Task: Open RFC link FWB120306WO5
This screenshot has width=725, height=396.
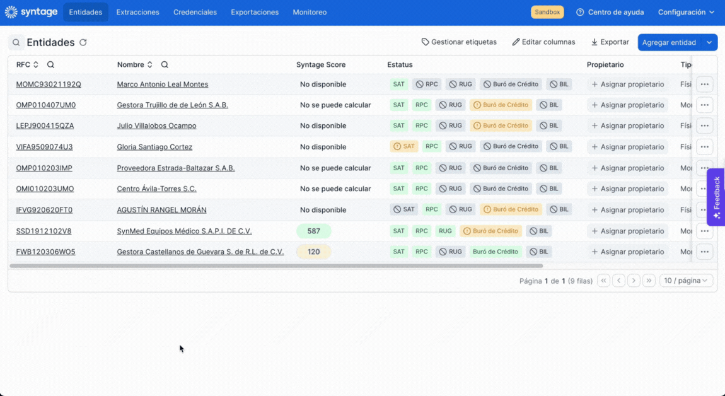Action: (x=46, y=252)
